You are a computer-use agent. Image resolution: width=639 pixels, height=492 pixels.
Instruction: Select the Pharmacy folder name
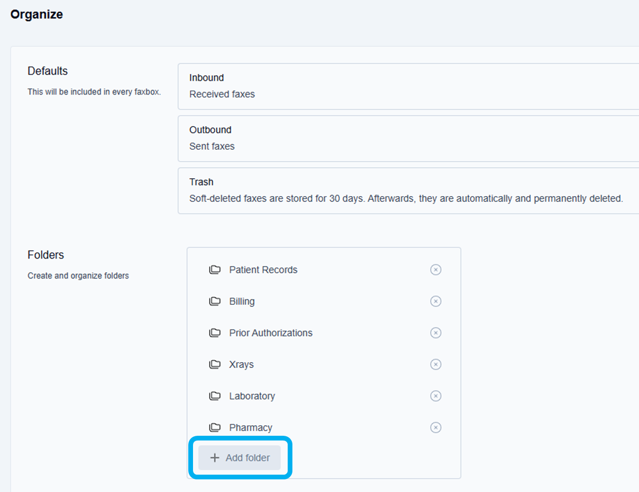pos(250,427)
